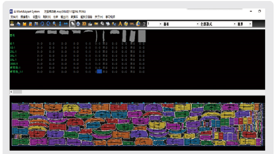Click the orange letter A text icon
This screenshot has width=277, height=154.
coord(120,24)
